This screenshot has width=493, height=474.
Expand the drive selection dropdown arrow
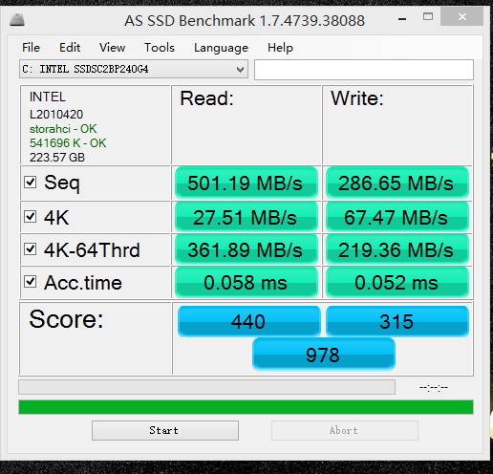pyautogui.click(x=240, y=69)
